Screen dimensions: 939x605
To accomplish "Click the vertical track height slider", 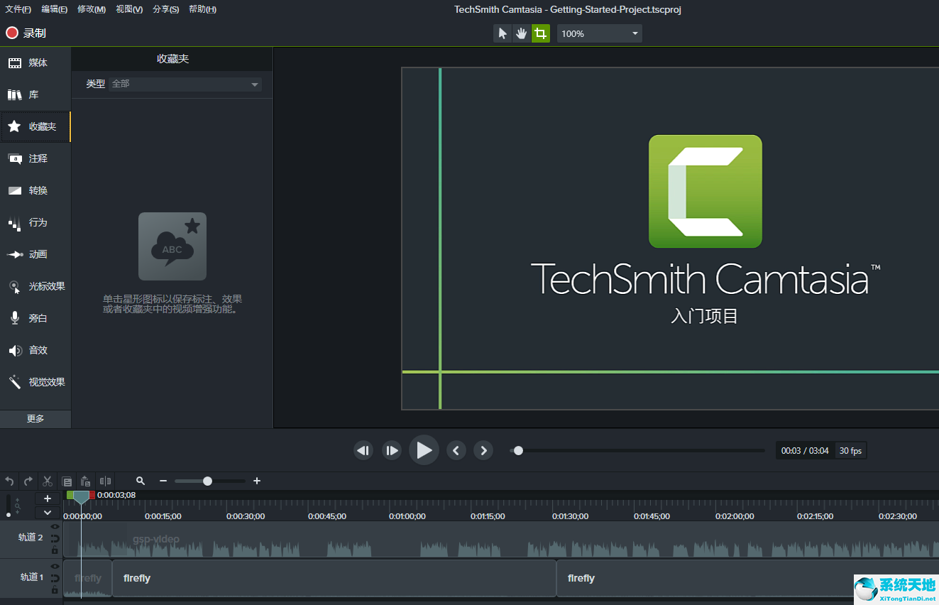I will tap(9, 506).
